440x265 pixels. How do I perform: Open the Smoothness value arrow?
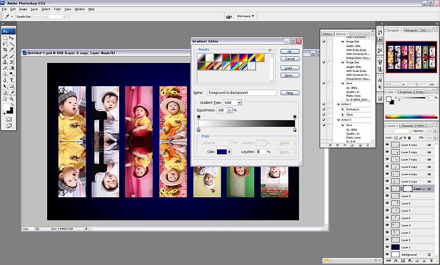click(230, 111)
